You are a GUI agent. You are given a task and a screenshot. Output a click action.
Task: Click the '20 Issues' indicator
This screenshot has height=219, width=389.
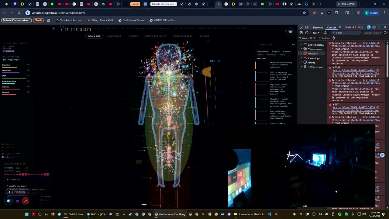click(x=307, y=38)
